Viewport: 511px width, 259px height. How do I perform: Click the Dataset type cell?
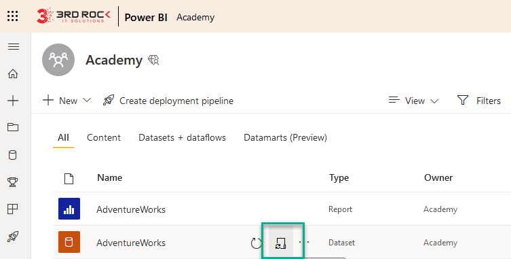[x=341, y=243]
